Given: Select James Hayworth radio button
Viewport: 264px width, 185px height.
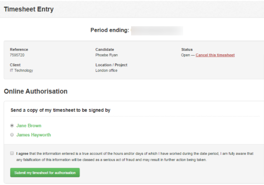Looking at the screenshot, I should pyautogui.click(x=12, y=135).
